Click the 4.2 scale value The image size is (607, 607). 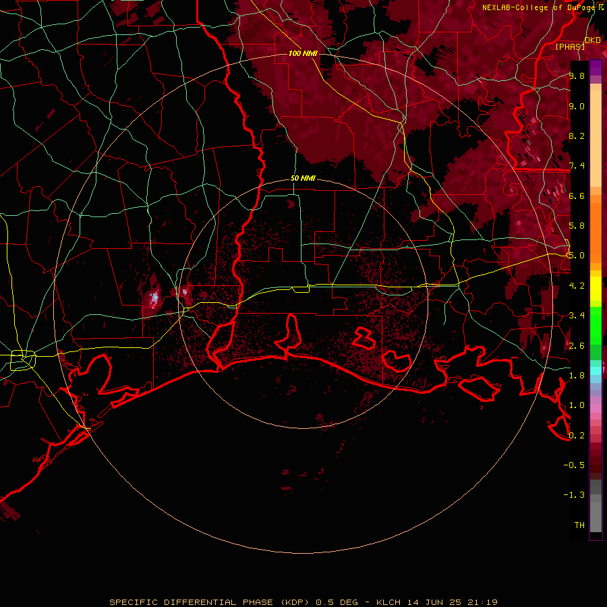coord(577,286)
